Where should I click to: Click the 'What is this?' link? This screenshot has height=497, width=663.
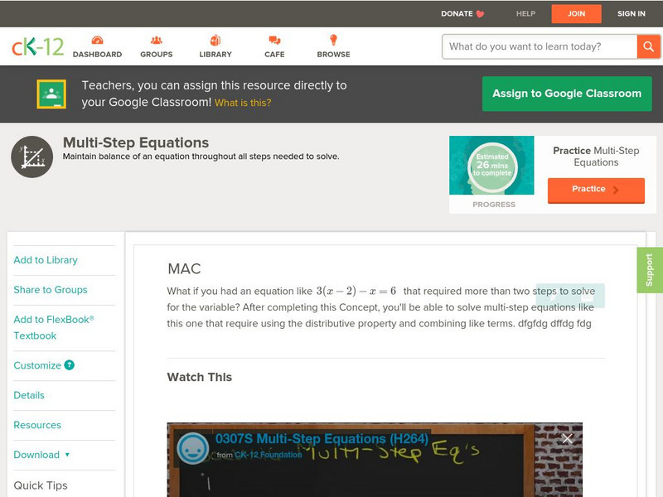pyautogui.click(x=243, y=103)
